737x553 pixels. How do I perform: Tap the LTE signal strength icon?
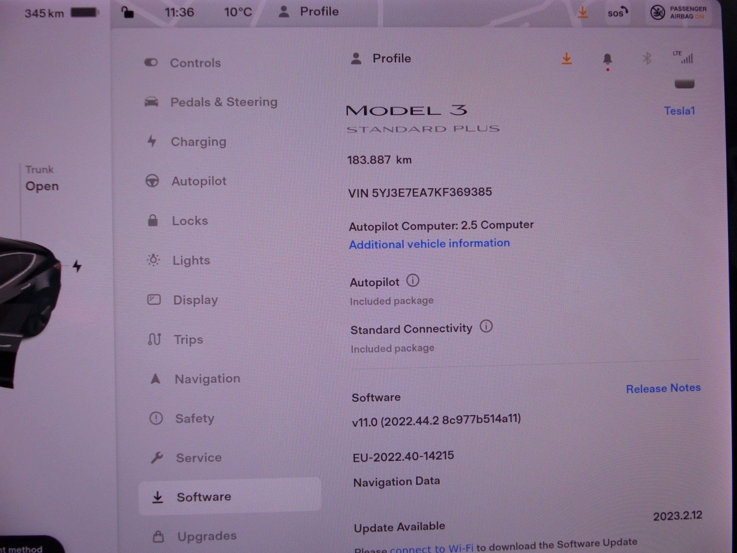pyautogui.click(x=683, y=57)
